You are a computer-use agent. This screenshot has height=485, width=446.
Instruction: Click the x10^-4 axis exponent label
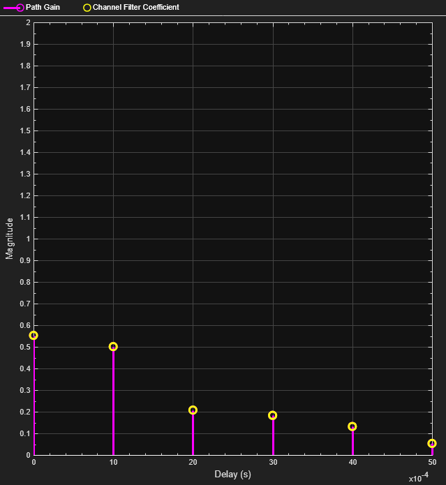419,477
